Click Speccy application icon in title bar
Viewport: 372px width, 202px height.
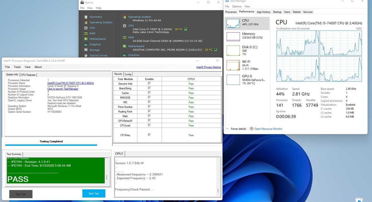(82, 2)
